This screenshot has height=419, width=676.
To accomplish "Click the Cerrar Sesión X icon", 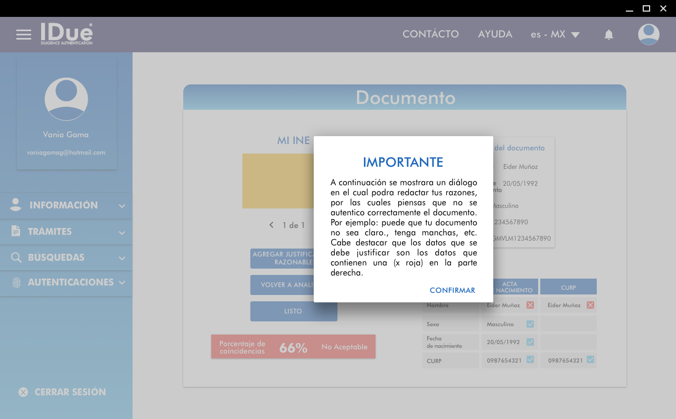I will 23,392.
